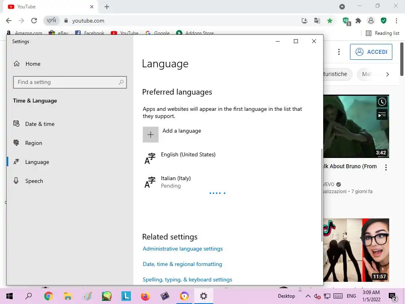The width and height of the screenshot is (405, 304).
Task: Click Add to queue icon on thumbnail
Action: pyautogui.click(x=382, y=114)
